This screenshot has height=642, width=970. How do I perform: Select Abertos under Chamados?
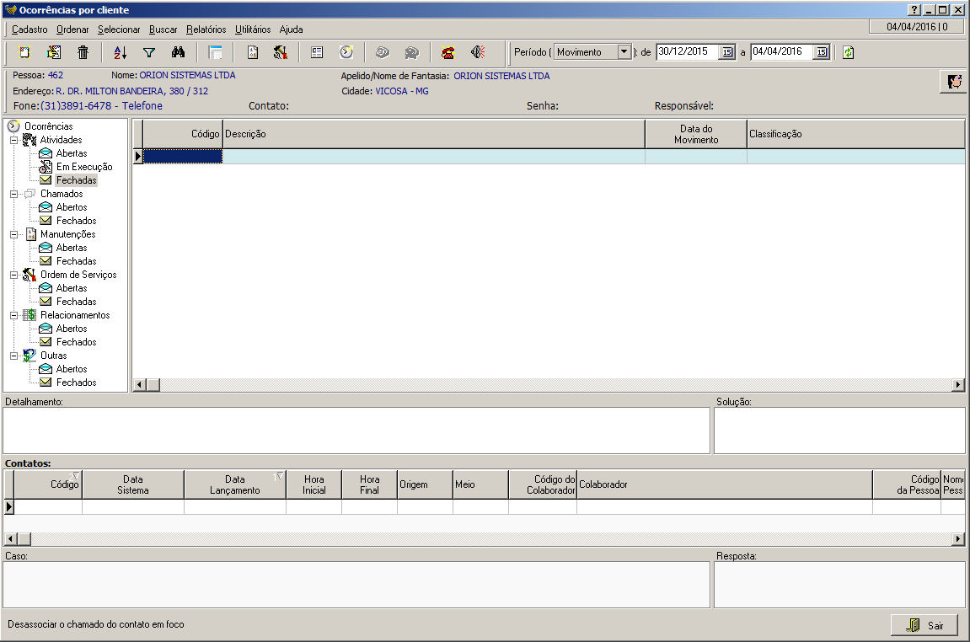pos(72,207)
